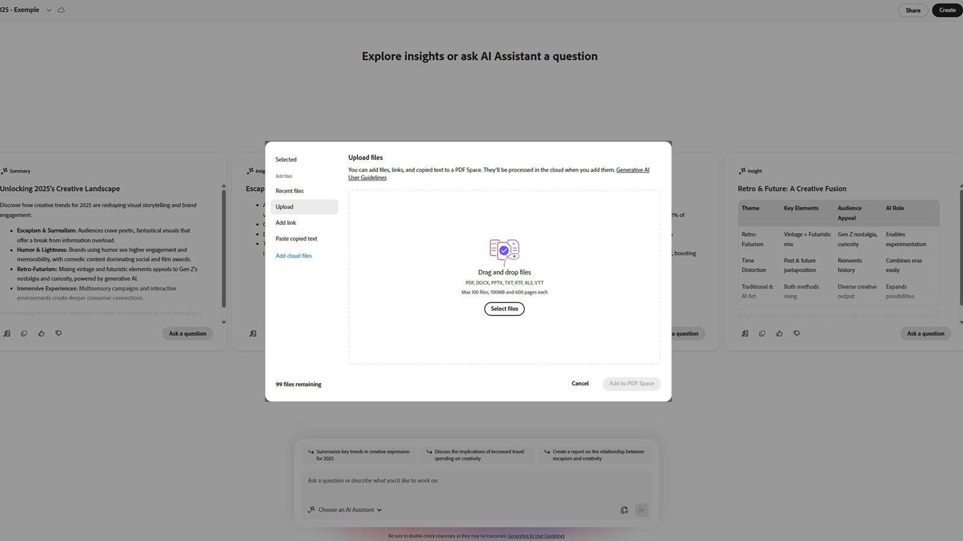Image resolution: width=963 pixels, height=541 pixels.
Task: Click the Add to PDF Space button
Action: [631, 384]
